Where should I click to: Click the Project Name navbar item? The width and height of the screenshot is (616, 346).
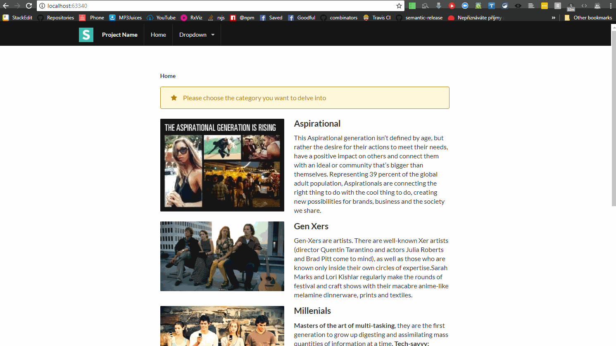pos(120,35)
